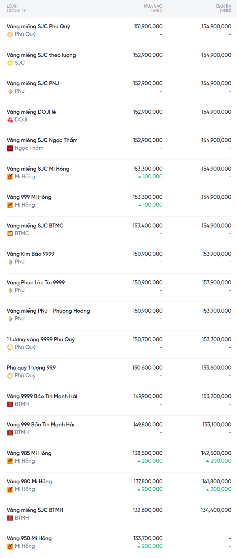Open Vàng Phúc Lộc Tài 9999 entry
237x558 pixels.
(36, 283)
